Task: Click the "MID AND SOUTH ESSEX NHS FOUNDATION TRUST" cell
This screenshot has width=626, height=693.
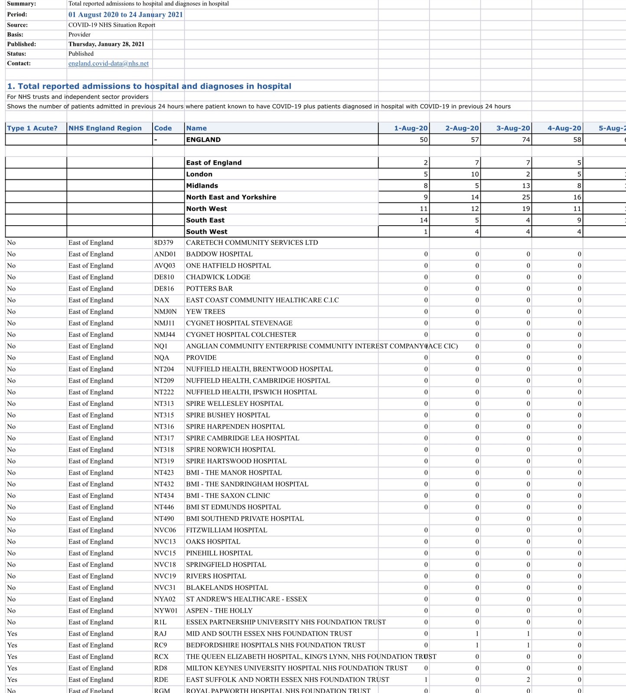Action: click(x=269, y=634)
